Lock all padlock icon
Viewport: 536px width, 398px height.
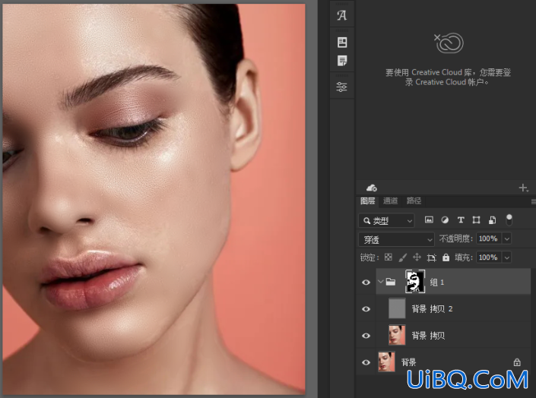(x=446, y=257)
